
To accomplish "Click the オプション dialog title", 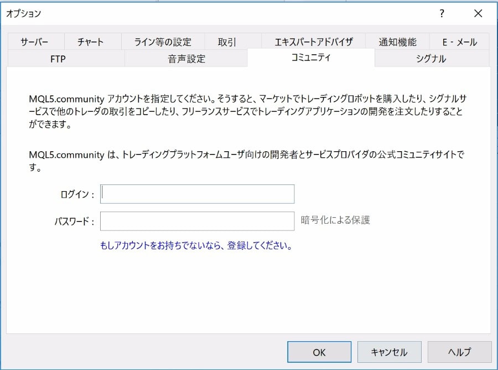I will click(23, 13).
